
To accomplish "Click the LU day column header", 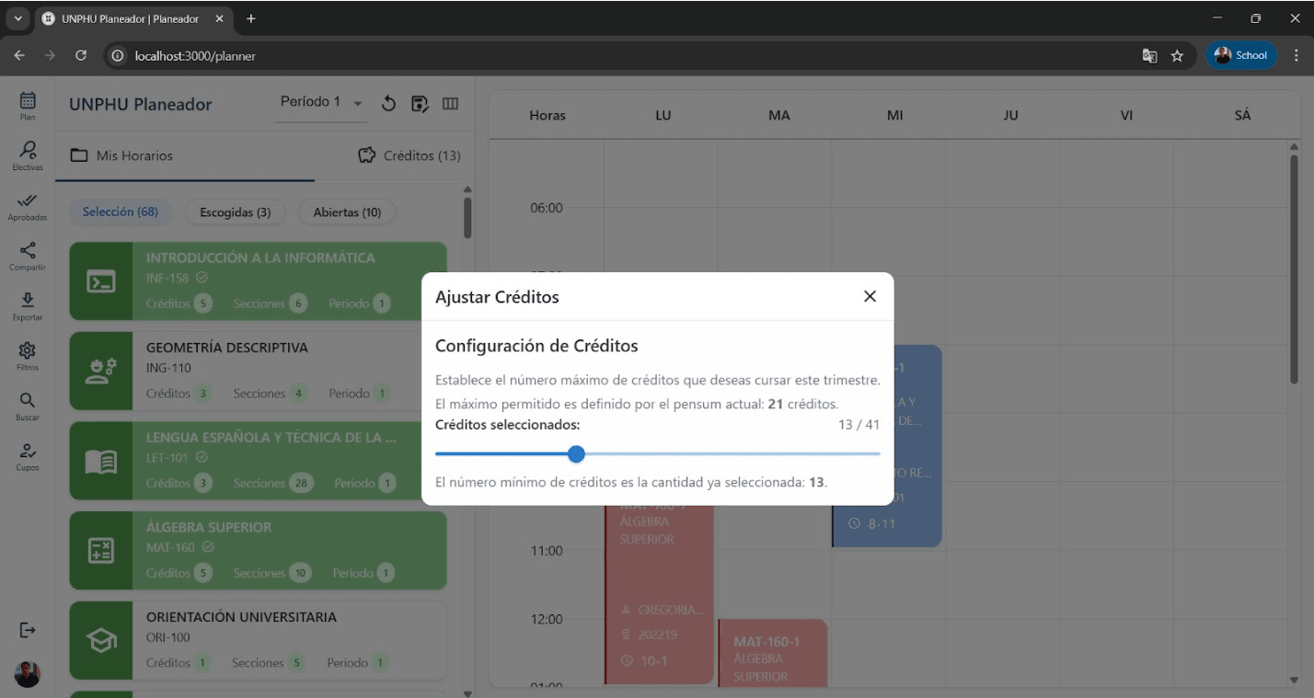I will pyautogui.click(x=663, y=115).
